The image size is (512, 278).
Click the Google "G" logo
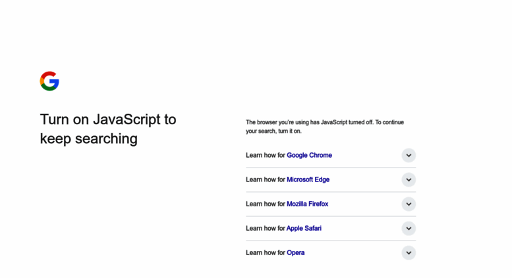49,81
